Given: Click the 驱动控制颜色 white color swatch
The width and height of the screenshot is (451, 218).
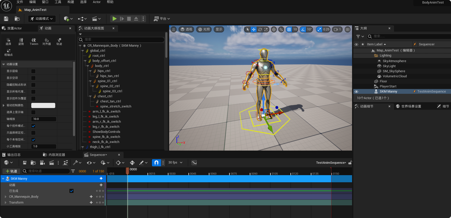Looking at the screenshot, I should [43, 105].
